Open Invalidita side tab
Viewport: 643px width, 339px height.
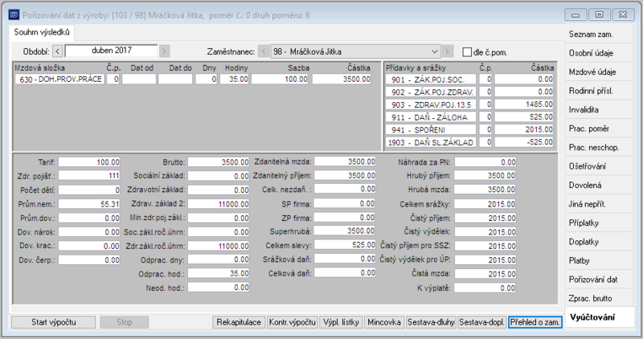click(599, 110)
